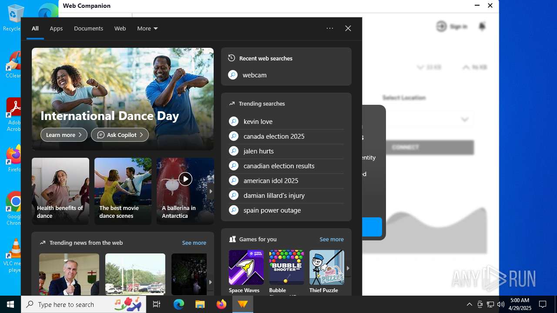The image size is (557, 313).
Task: Show hidden system tray icons
Action: tap(469, 304)
